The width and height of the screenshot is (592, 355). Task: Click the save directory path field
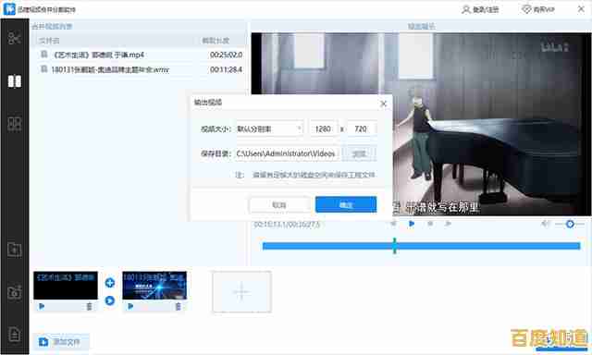pos(288,153)
